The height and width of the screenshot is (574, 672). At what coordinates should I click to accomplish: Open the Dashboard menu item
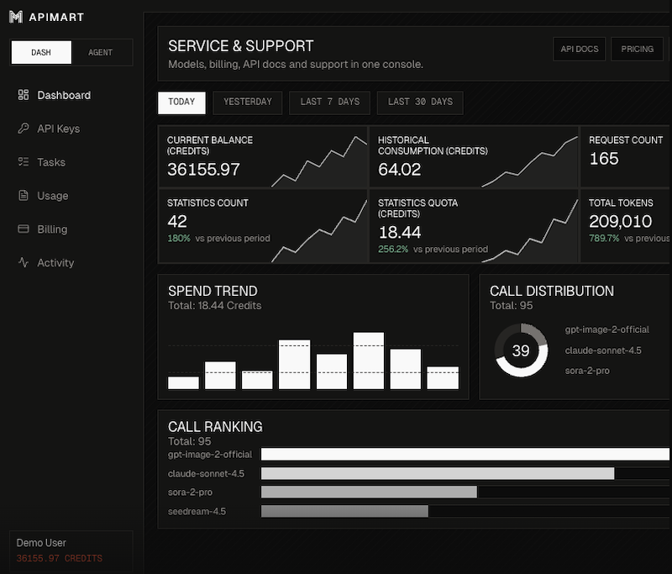tap(64, 95)
